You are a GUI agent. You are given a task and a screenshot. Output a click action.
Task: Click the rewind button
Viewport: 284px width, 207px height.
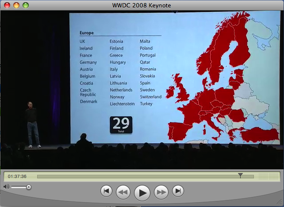point(123,192)
